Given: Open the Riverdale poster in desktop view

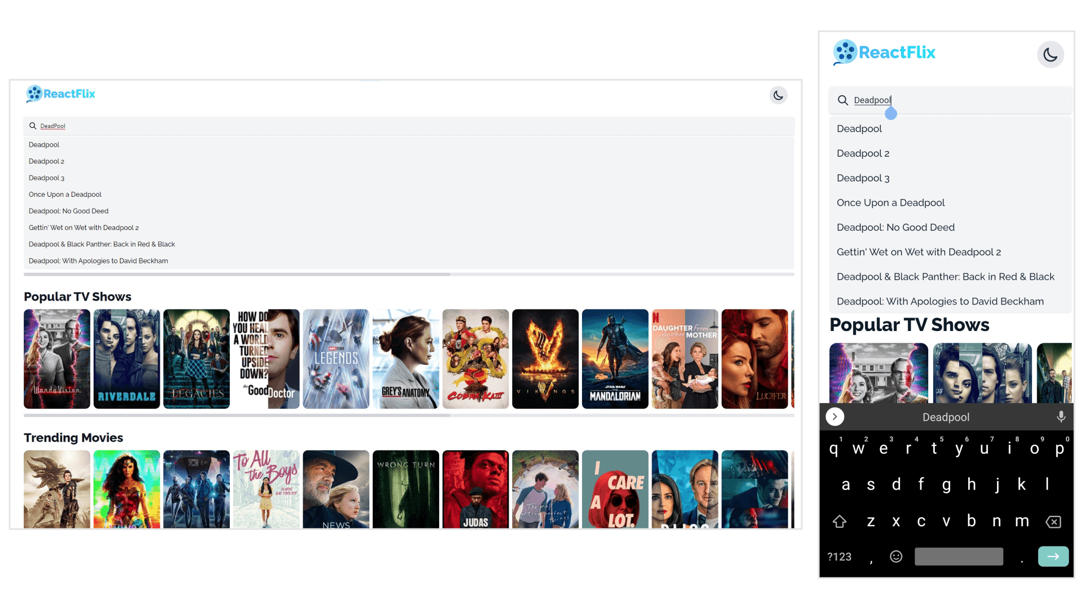Looking at the screenshot, I should [127, 359].
